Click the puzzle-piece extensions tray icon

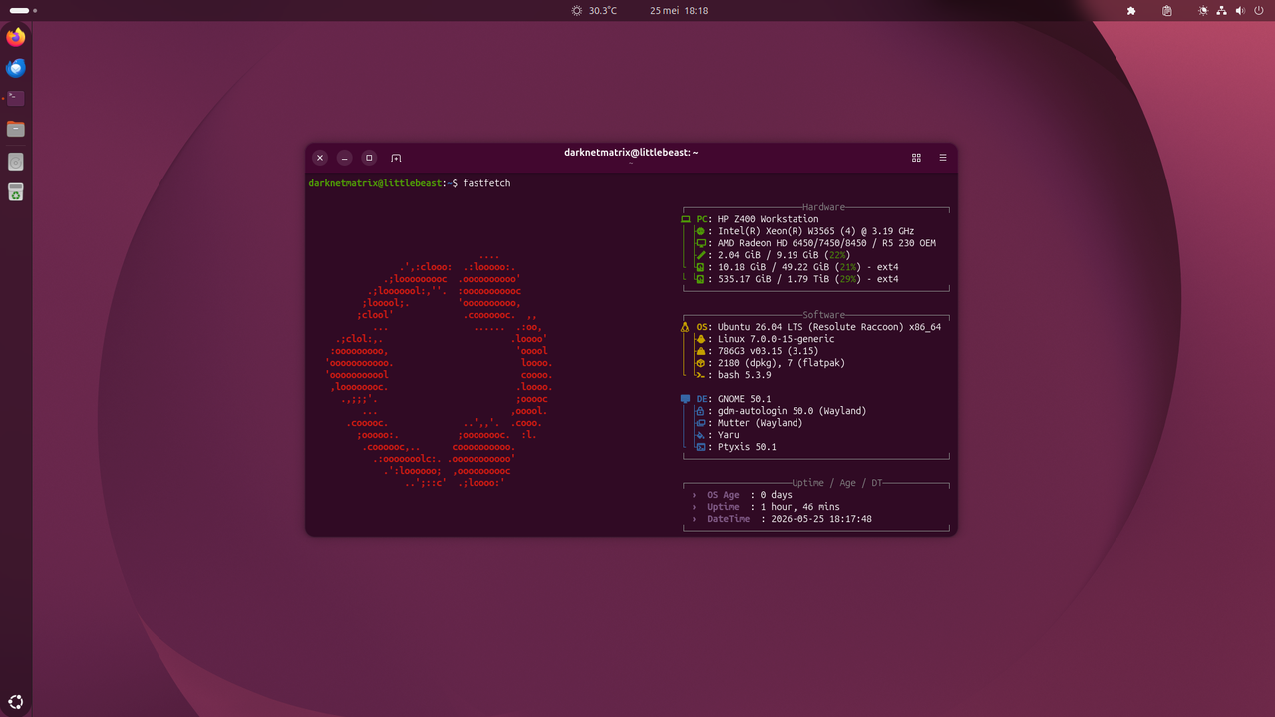pyautogui.click(x=1131, y=10)
